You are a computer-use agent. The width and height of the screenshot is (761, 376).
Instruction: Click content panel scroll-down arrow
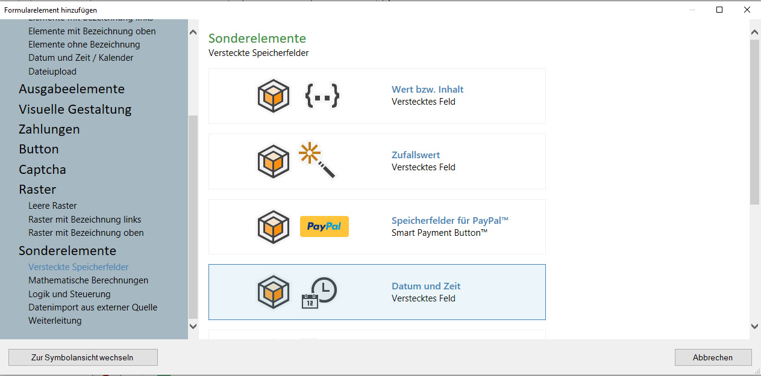click(x=754, y=326)
